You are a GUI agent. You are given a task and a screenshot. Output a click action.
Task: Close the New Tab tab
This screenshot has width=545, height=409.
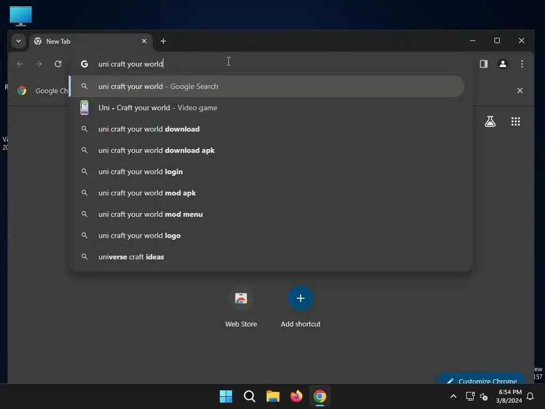(144, 41)
